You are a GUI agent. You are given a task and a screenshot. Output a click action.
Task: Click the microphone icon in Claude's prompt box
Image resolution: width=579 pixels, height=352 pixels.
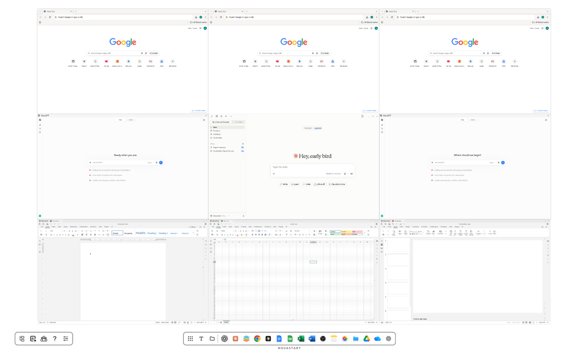coord(345,174)
